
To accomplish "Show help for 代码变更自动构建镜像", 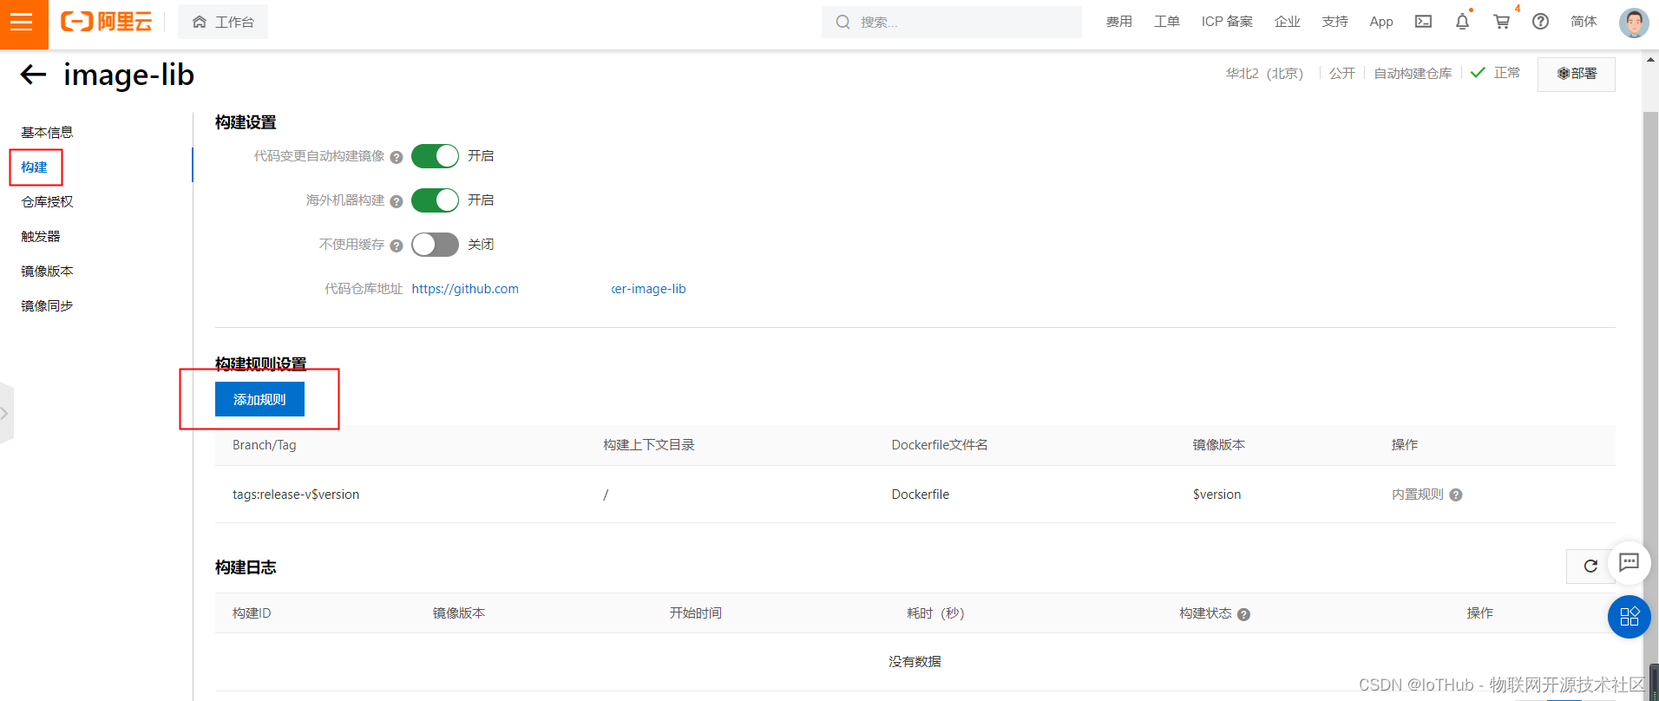I will click(x=397, y=157).
